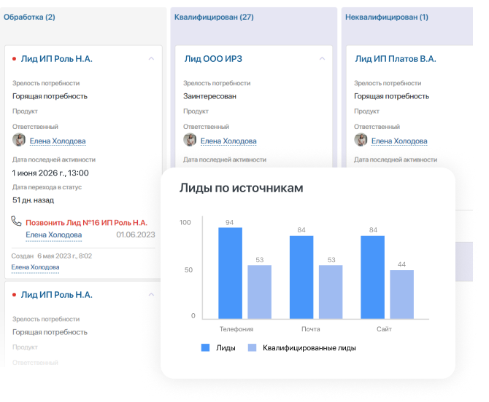Open the phone call task icon
Screen dimensions: 489x402
pyautogui.click(x=16, y=221)
